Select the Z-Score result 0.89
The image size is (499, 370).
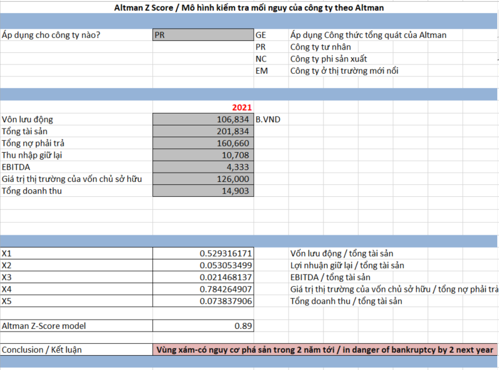point(203,326)
